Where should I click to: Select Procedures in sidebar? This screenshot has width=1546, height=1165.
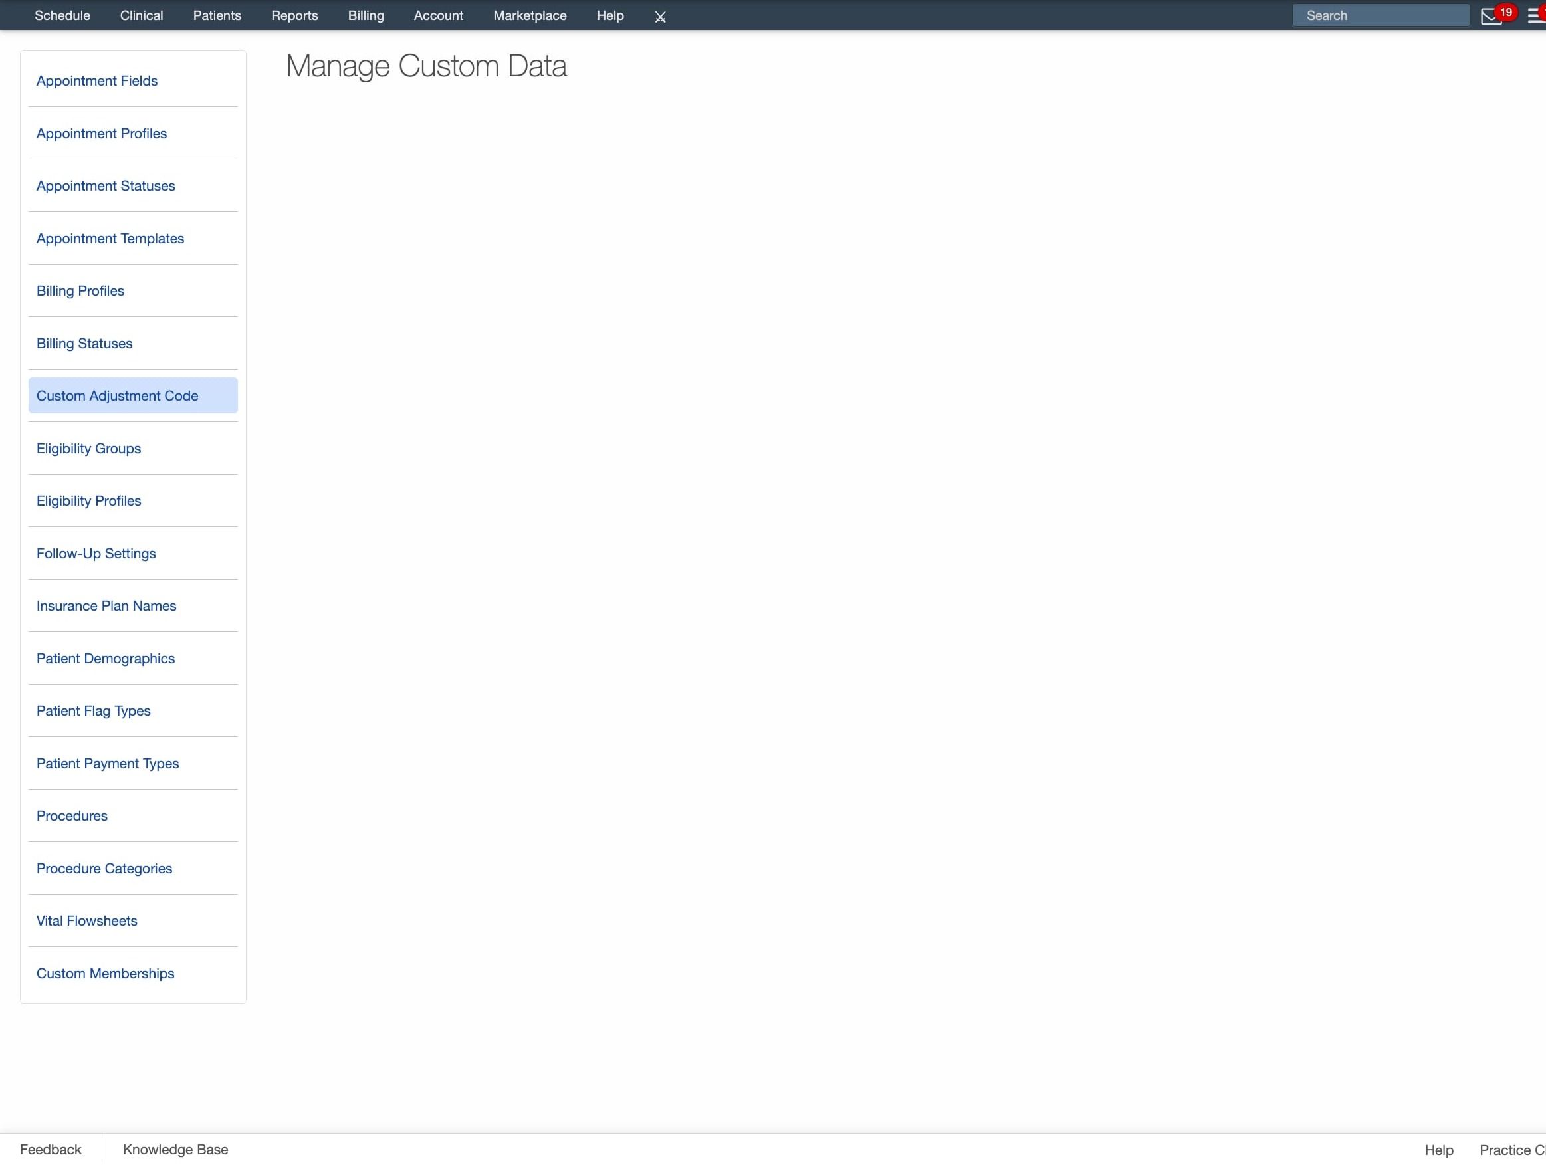tap(133, 815)
